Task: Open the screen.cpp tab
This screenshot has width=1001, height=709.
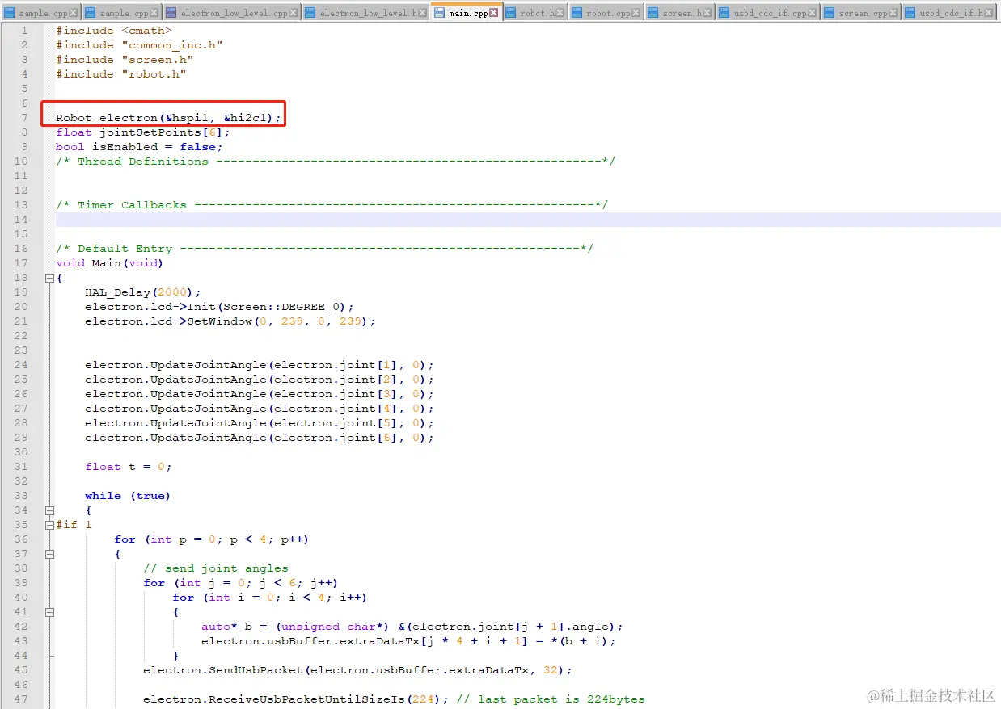Action: click(x=861, y=13)
